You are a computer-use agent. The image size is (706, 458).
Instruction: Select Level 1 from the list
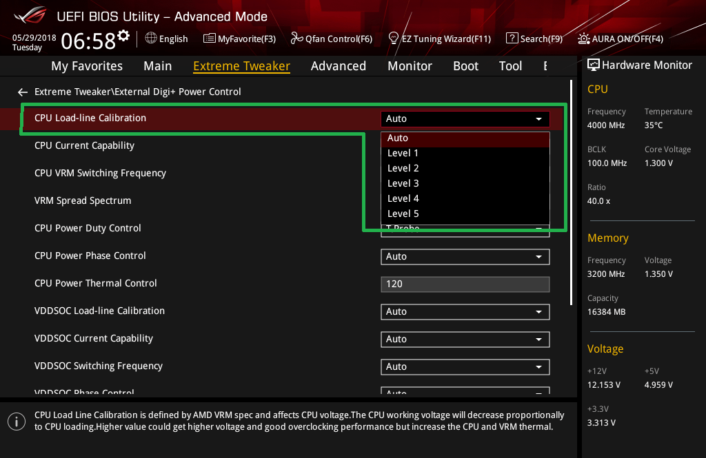click(x=465, y=154)
